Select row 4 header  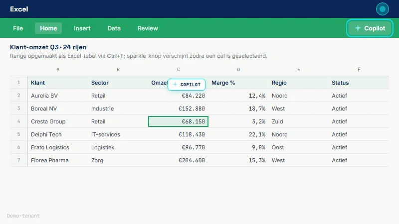pyautogui.click(x=18, y=121)
